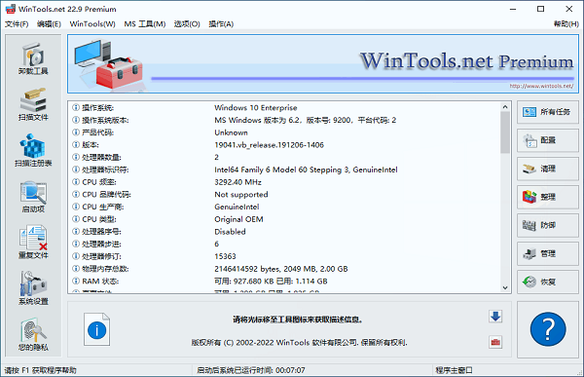Viewport: 584px width, 377px height.
Task: Select the 3292.40 MHz CPU frequency value
Action: click(x=237, y=182)
